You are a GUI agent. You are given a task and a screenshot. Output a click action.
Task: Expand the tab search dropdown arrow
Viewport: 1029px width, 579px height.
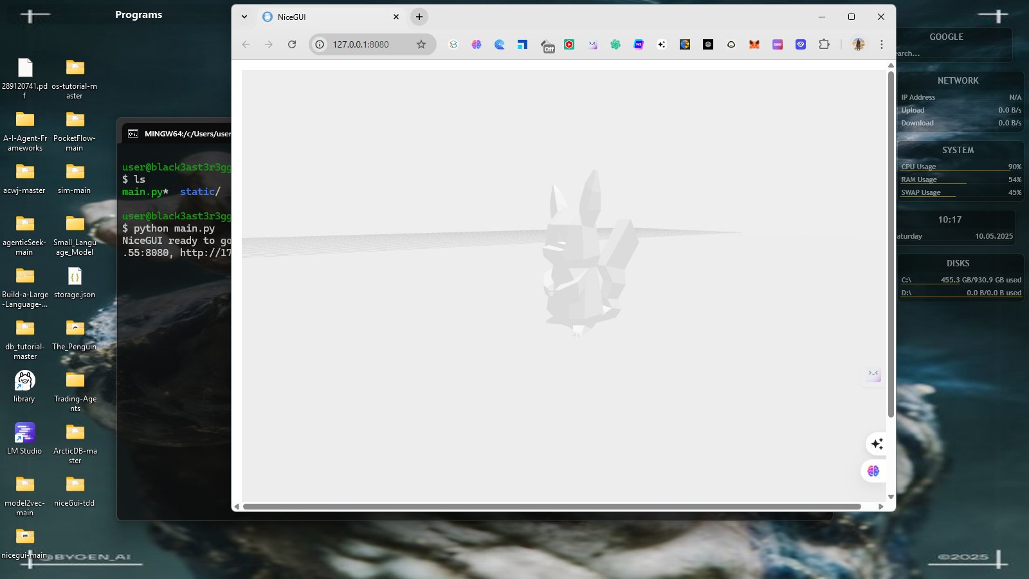tap(244, 17)
